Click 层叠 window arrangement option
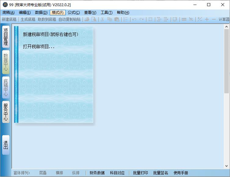The width and height of the screenshot is (230, 177). (x=43, y=173)
